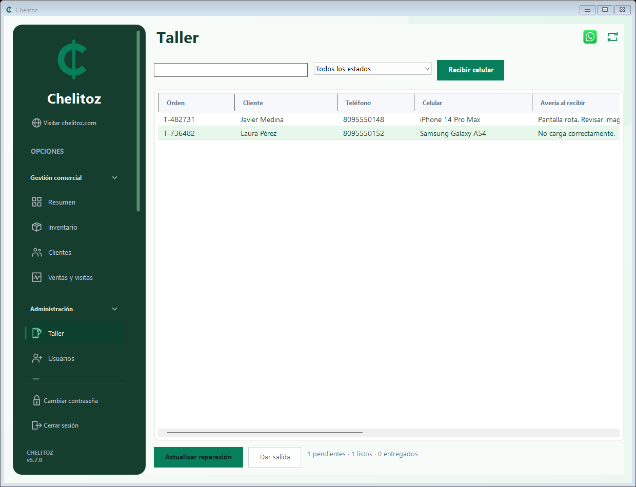Click the globe icon beside Visitar chelitoz.com

[x=36, y=123]
